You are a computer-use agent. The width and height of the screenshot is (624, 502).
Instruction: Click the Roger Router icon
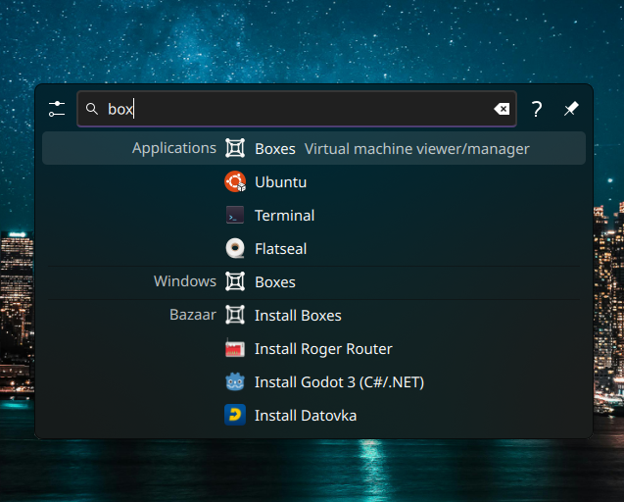click(x=235, y=349)
